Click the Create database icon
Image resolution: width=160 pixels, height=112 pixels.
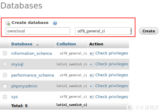tap(8, 23)
